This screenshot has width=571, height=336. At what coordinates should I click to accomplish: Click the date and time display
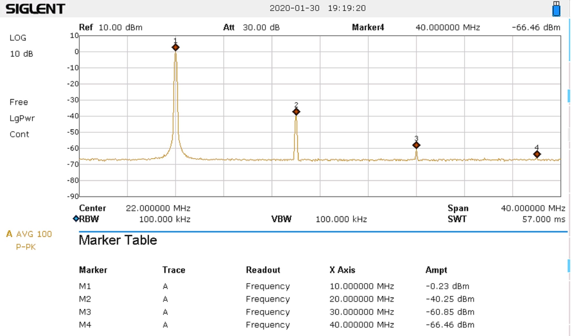click(318, 8)
